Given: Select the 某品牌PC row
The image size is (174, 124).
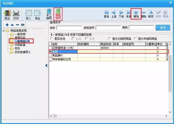Looking at the screenshot, I should point(109,55).
